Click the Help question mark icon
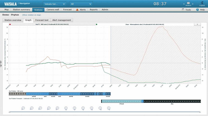Viewport: 208px width, 116px height. pyautogui.click(x=197, y=10)
